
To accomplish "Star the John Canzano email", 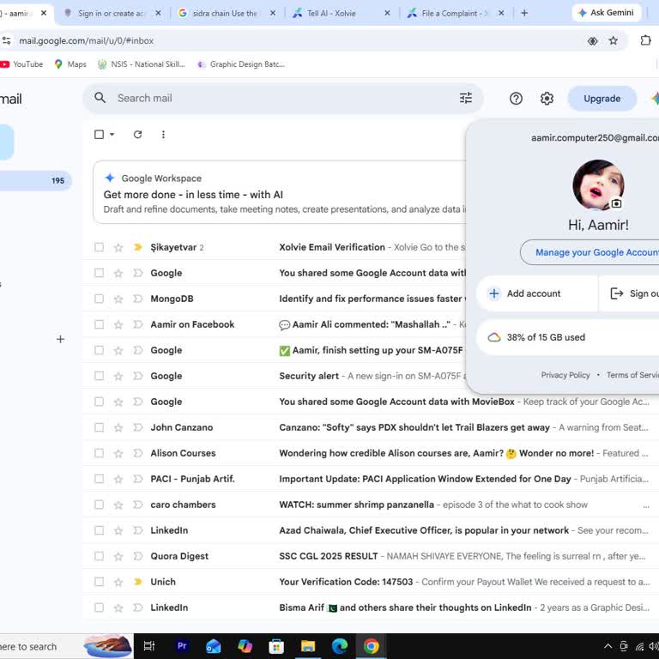I will [118, 427].
